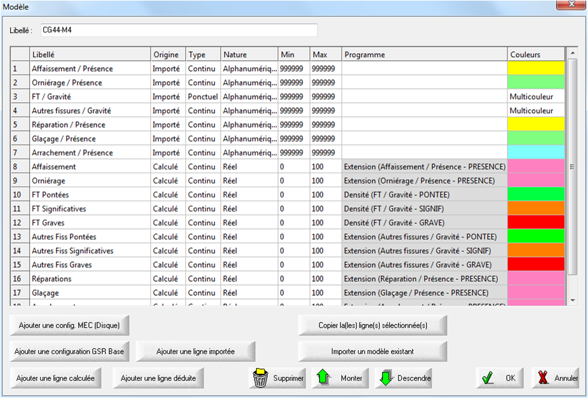Select row 3 FT / Gravité
Screen dimensions: 588x398
click(89, 96)
